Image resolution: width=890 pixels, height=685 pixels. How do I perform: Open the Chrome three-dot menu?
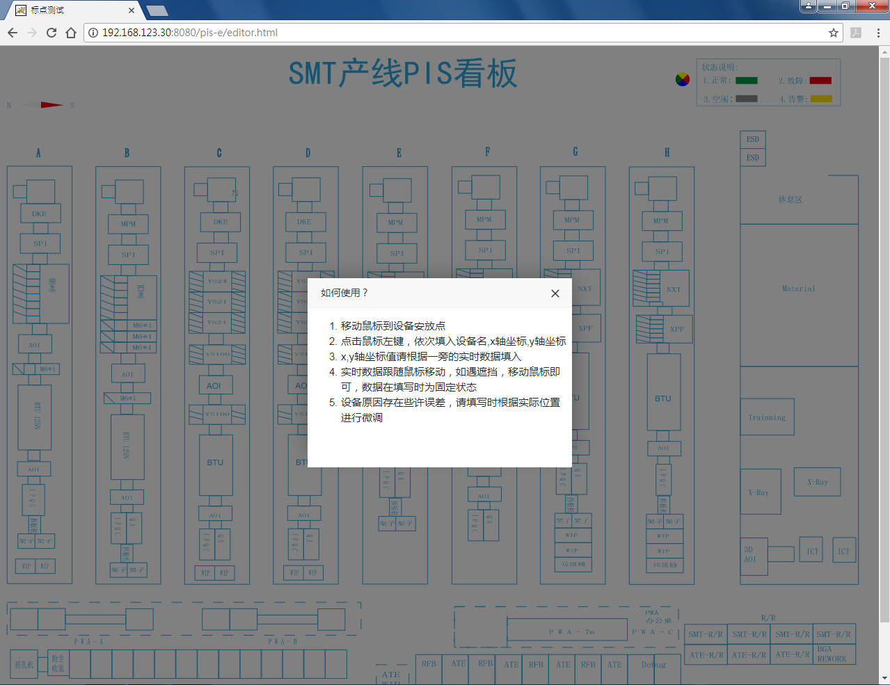pos(878,33)
